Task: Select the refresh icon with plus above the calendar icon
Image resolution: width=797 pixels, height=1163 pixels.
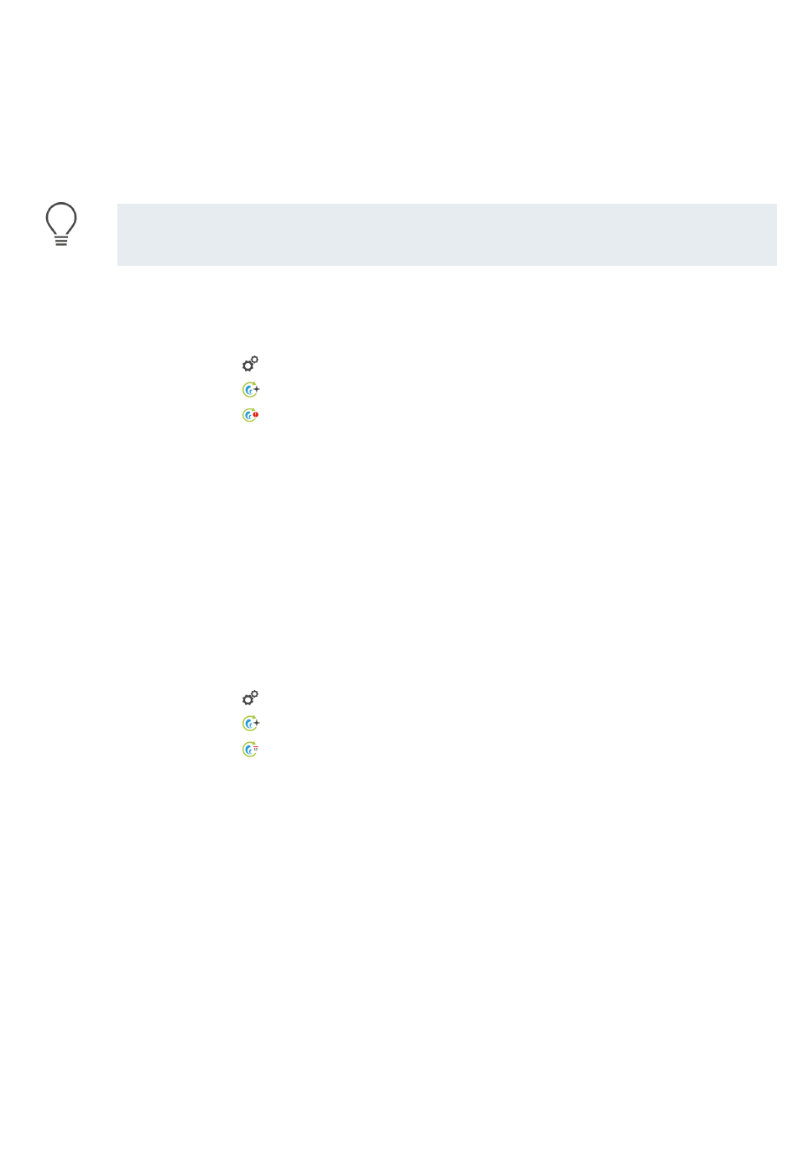Action: [x=250, y=723]
